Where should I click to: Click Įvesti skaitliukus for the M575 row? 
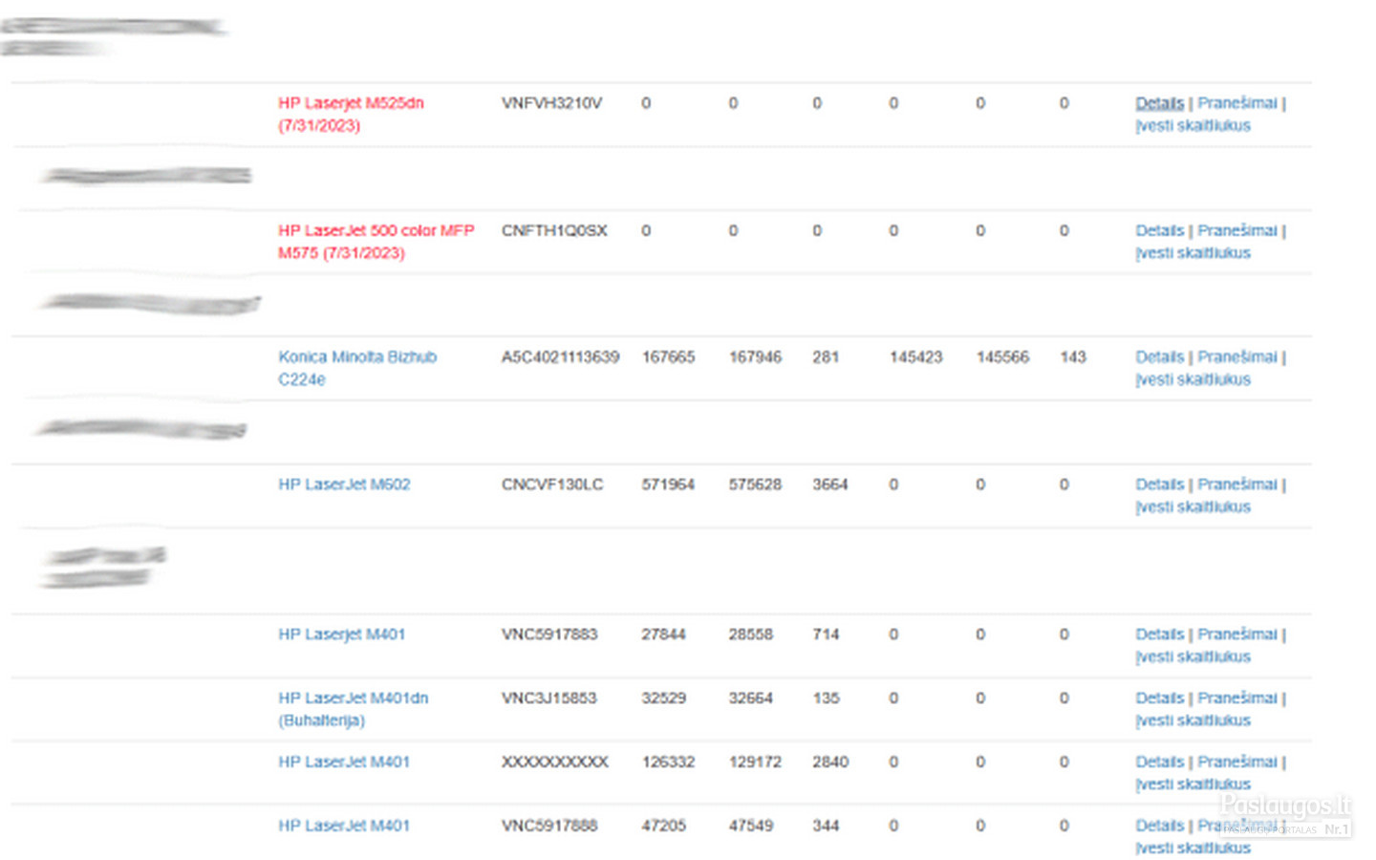coord(1193,253)
